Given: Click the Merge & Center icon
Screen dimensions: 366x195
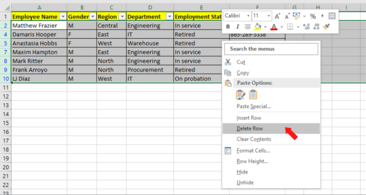Looking at the screenshot, I should 332,16.
